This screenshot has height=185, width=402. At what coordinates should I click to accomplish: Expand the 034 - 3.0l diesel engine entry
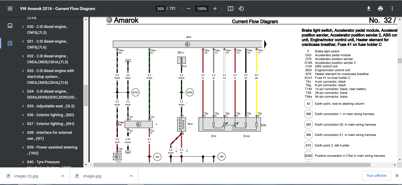(x=23, y=91)
